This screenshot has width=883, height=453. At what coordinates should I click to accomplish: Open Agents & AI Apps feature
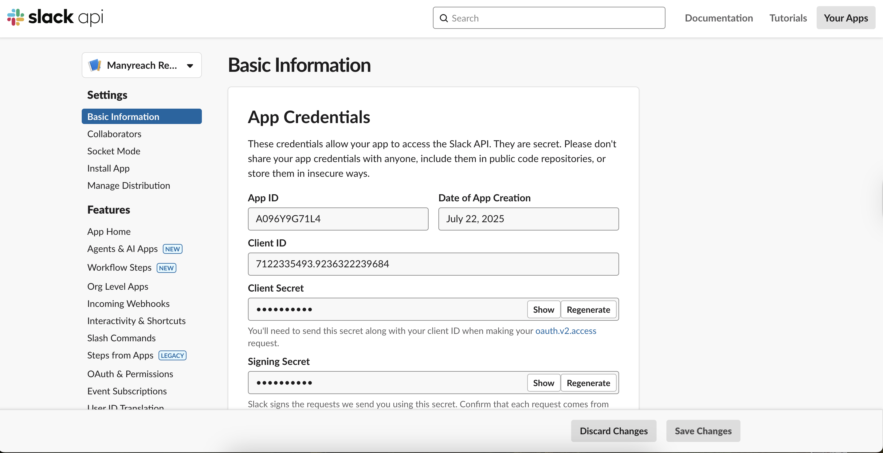coord(122,249)
